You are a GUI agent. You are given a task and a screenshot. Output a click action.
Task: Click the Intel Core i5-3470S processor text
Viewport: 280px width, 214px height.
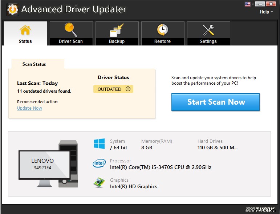click(x=161, y=167)
